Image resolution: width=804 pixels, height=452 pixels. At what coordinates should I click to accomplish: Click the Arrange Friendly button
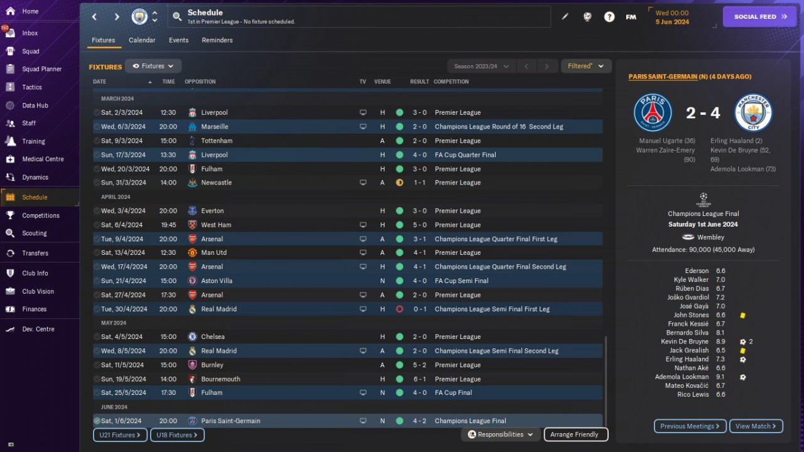576,434
